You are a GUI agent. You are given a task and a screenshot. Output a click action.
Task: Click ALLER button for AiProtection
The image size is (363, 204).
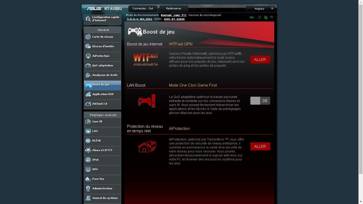[260, 146]
